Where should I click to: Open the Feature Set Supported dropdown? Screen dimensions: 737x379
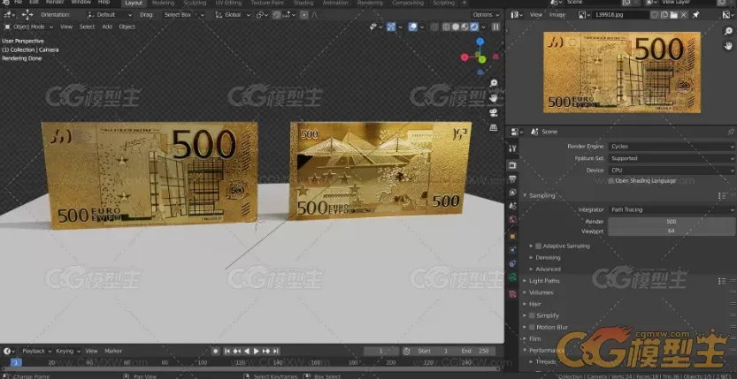(672, 158)
